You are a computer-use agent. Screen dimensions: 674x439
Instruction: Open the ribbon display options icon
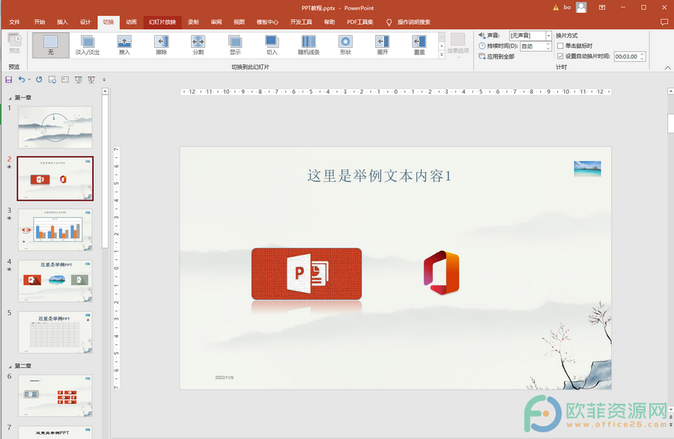point(602,7)
